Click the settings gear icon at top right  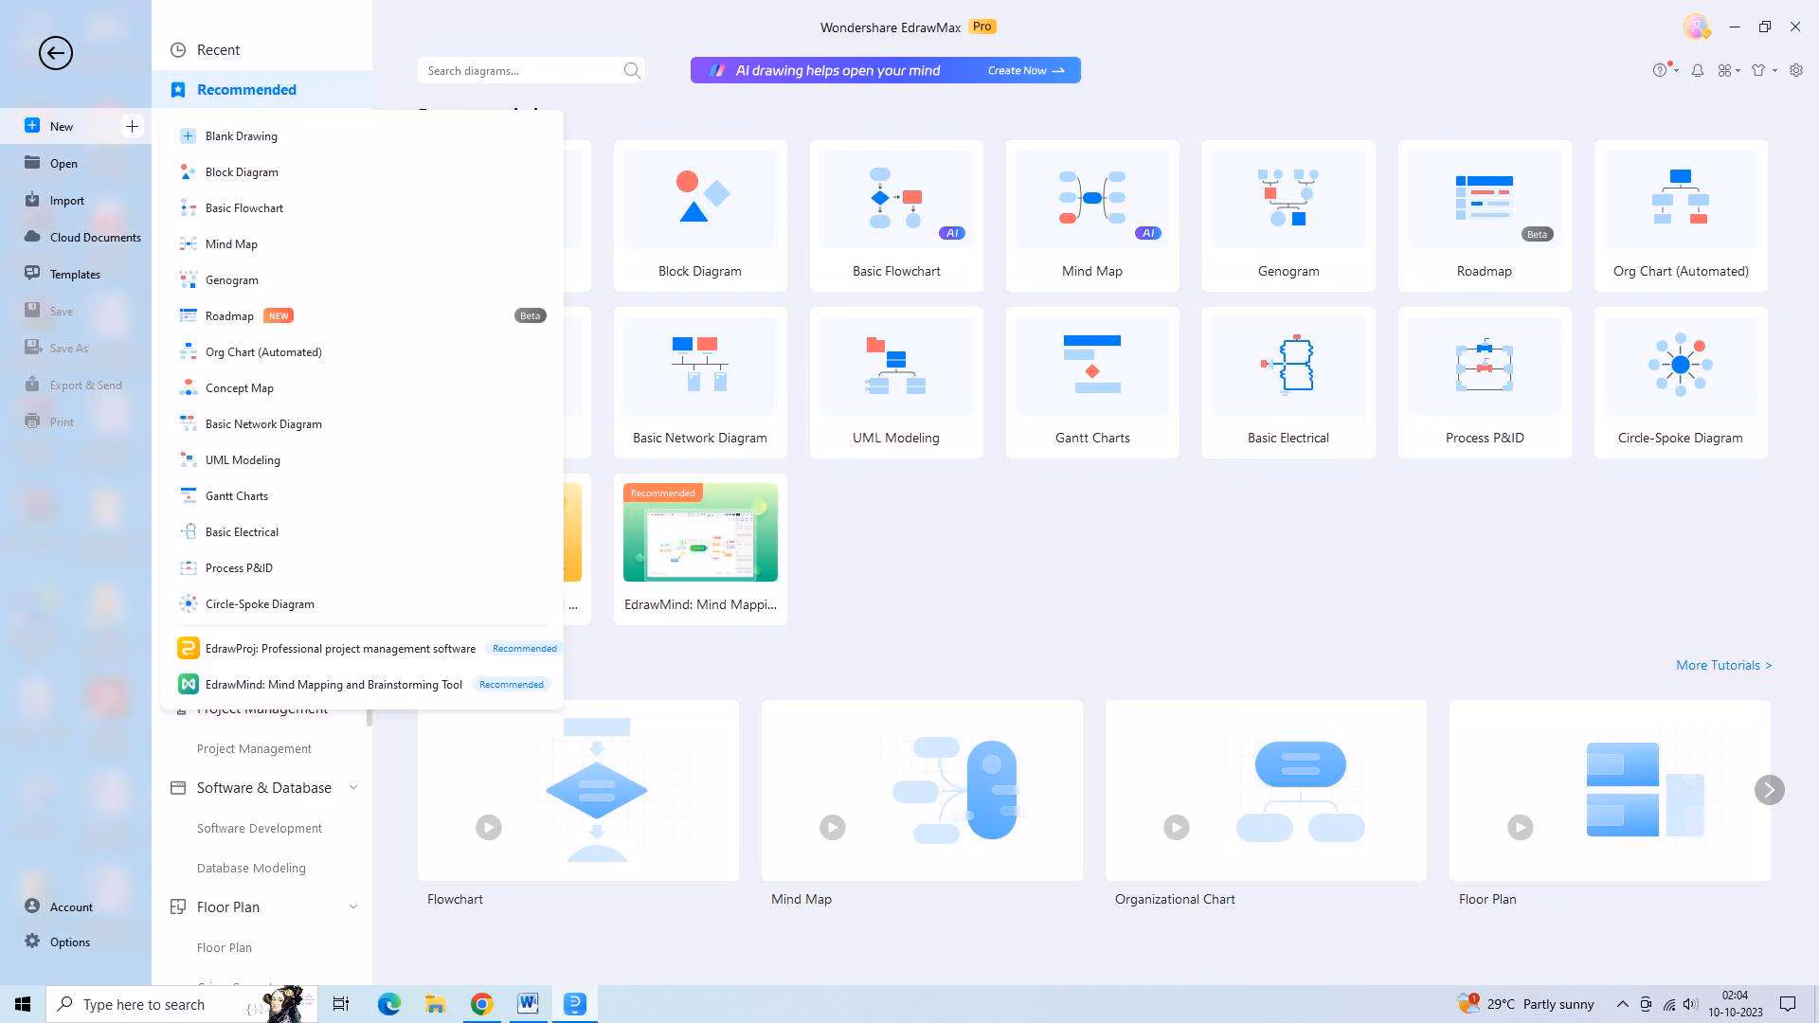point(1795,70)
